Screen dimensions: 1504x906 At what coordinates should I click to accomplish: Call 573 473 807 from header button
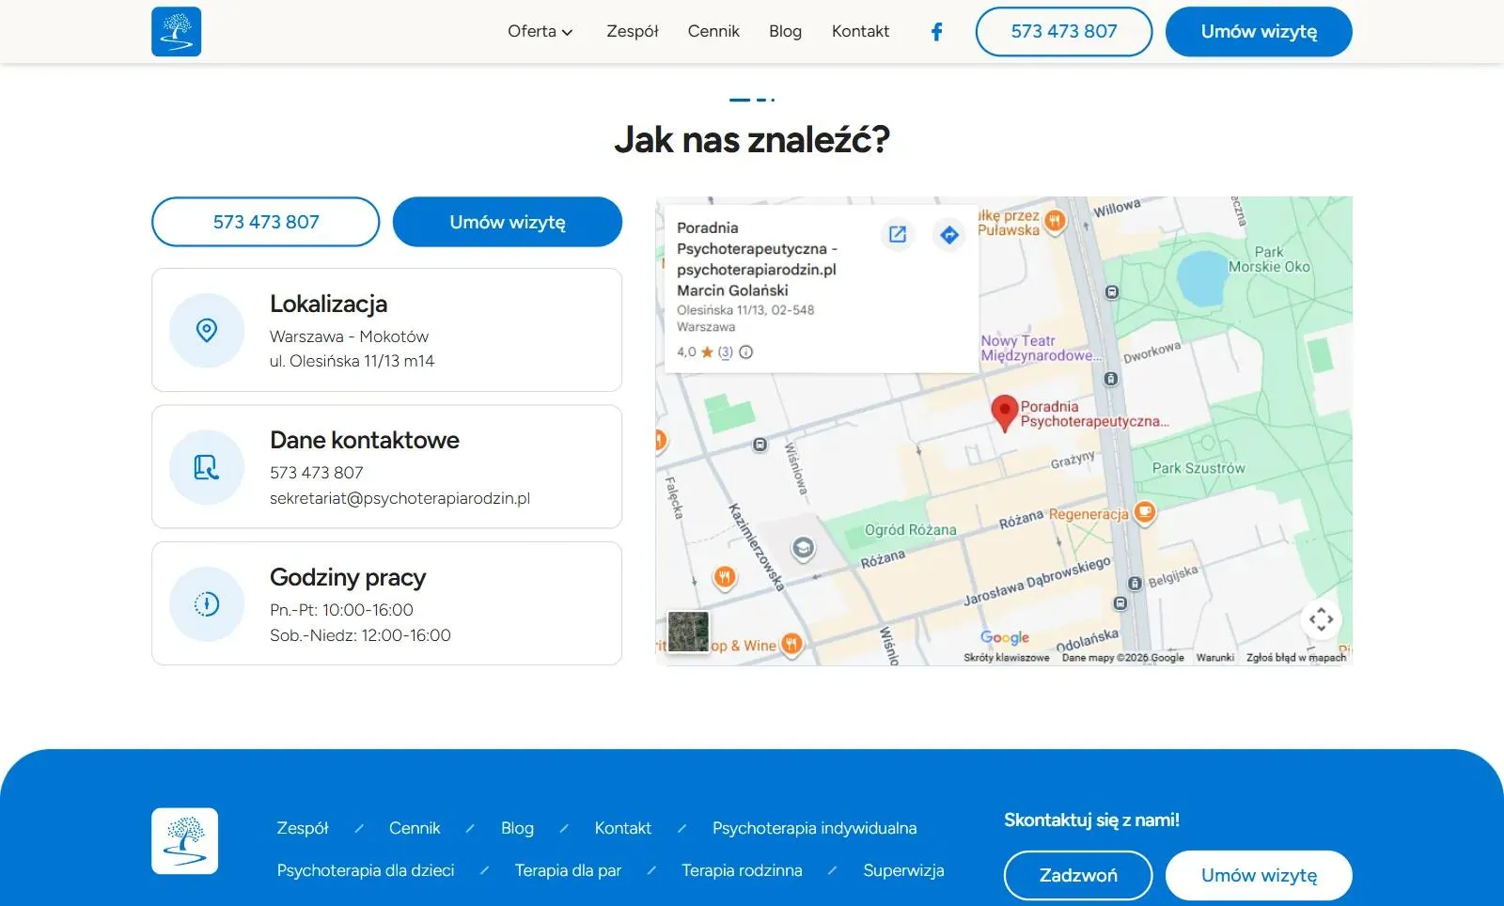click(x=1064, y=32)
